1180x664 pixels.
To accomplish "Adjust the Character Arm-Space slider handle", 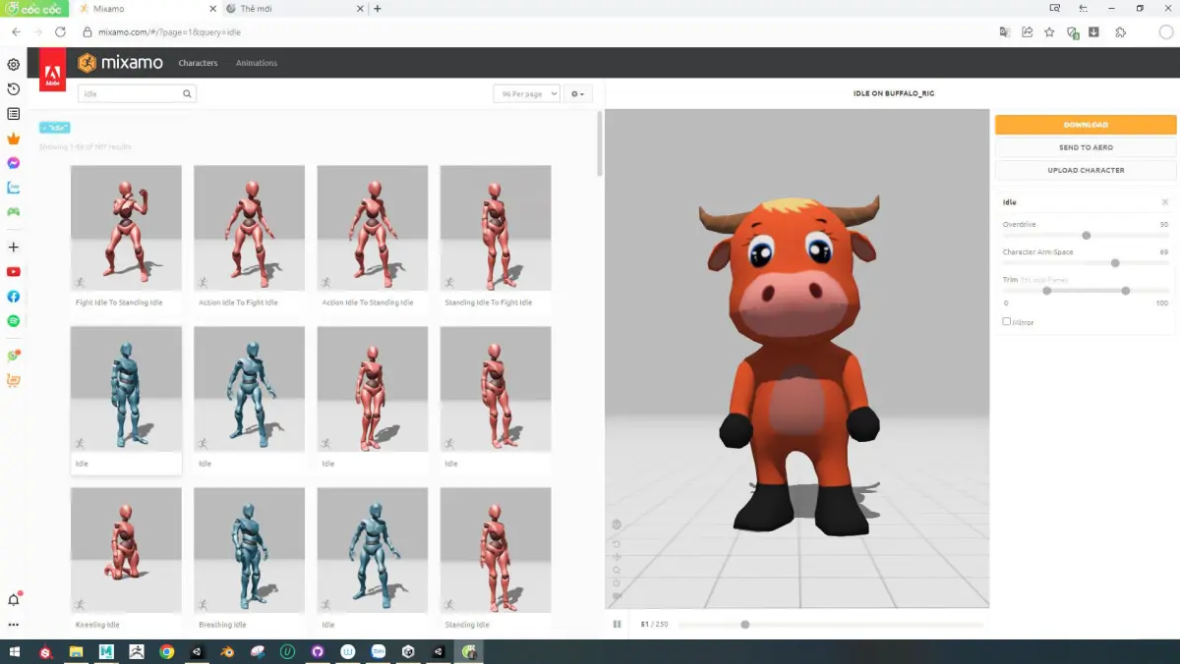I will [x=1115, y=263].
